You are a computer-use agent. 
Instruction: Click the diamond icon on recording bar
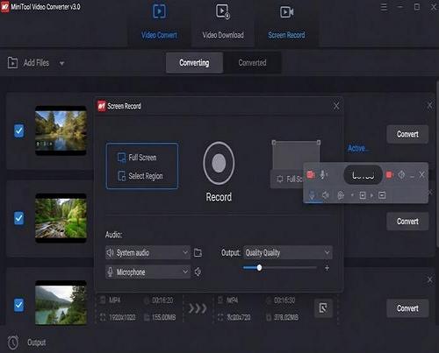(x=401, y=175)
